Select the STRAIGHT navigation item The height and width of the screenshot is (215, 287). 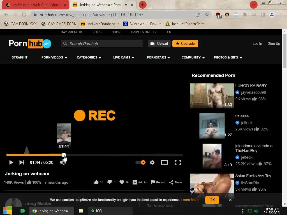20,57
